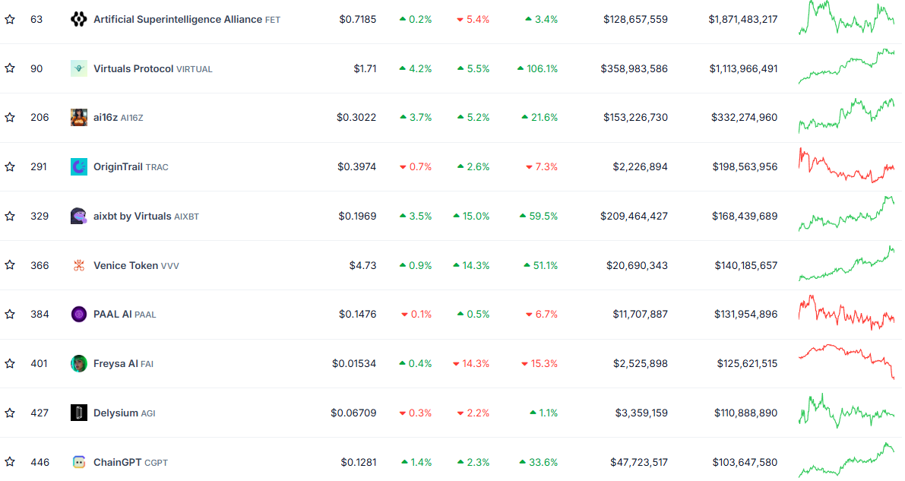Click the Virtuals Protocol logo icon
905x481 pixels.
(78, 68)
